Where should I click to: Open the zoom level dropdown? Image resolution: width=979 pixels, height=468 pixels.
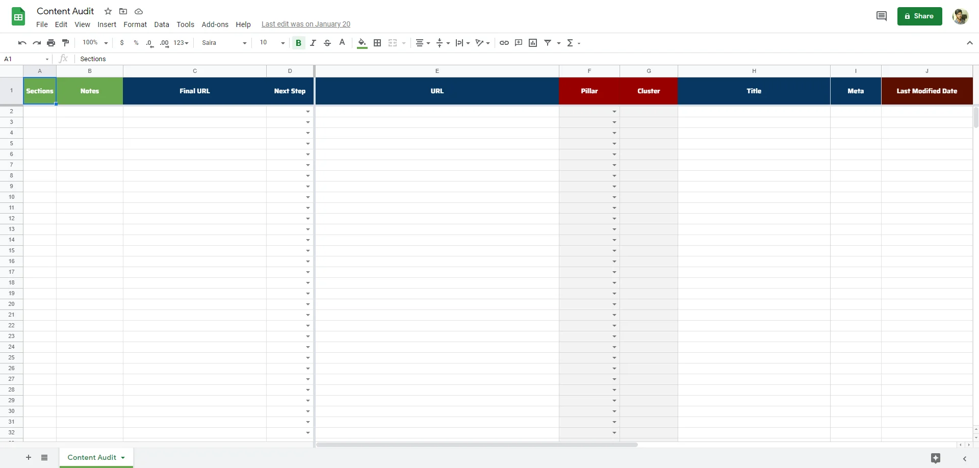coord(95,43)
